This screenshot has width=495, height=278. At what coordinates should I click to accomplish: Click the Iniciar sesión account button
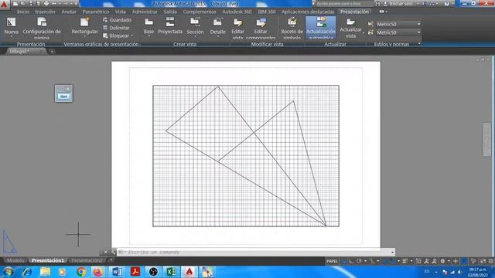pyautogui.click(x=402, y=4)
